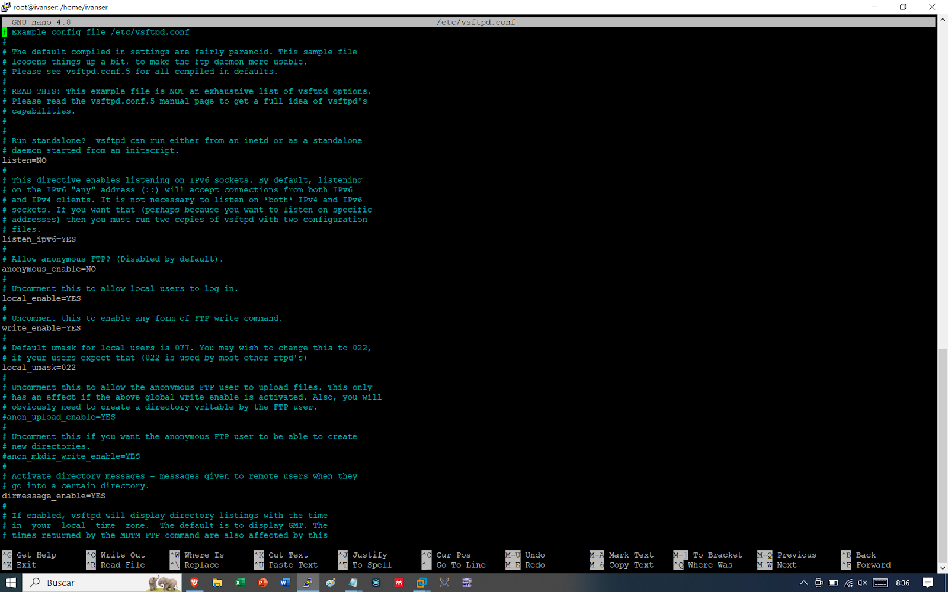Click the 'M-W Next' shortcut
The image size is (948, 592).
777,565
